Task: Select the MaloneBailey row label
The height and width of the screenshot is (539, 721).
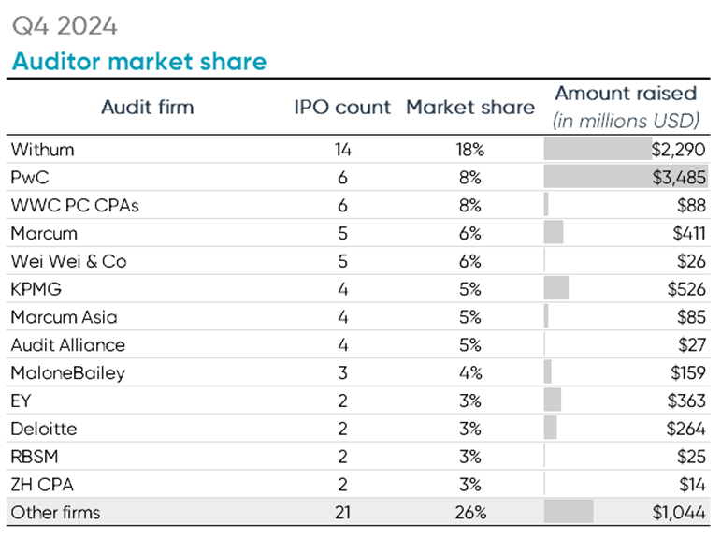Action: (x=67, y=373)
